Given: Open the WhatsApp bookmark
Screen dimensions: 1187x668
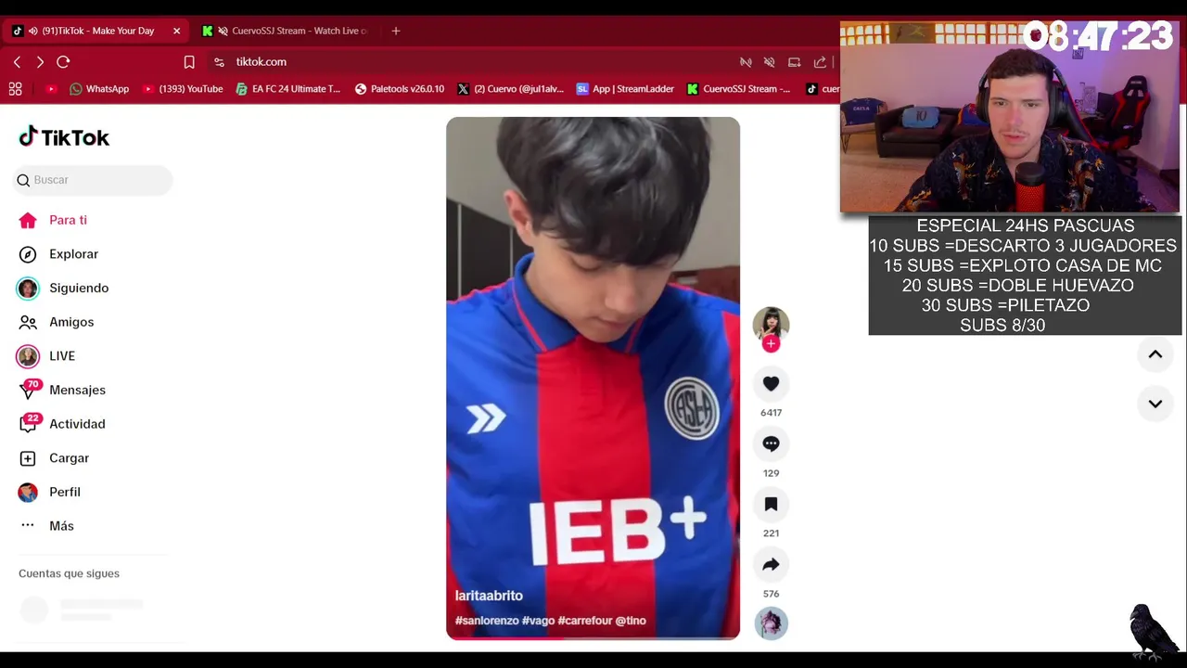Looking at the screenshot, I should click(x=98, y=89).
